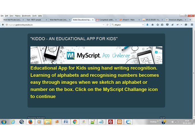Open Microsoft Word from taskbar
Viewport: 195px width, 139px height.
(x=66, y=122)
